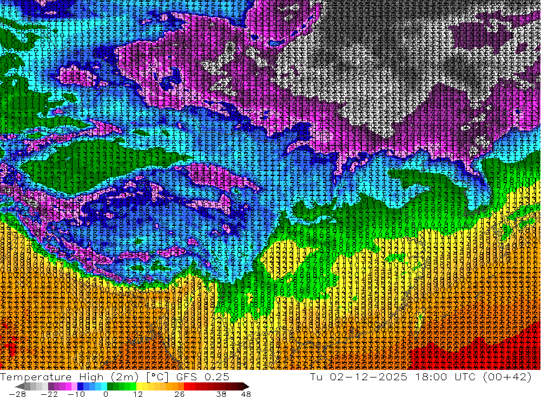Screen dimensions: 541x397
Task: Select the bright red legend swatch at 26
Action: point(186,387)
